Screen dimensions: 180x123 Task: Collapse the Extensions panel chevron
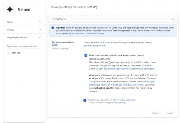[173, 19]
